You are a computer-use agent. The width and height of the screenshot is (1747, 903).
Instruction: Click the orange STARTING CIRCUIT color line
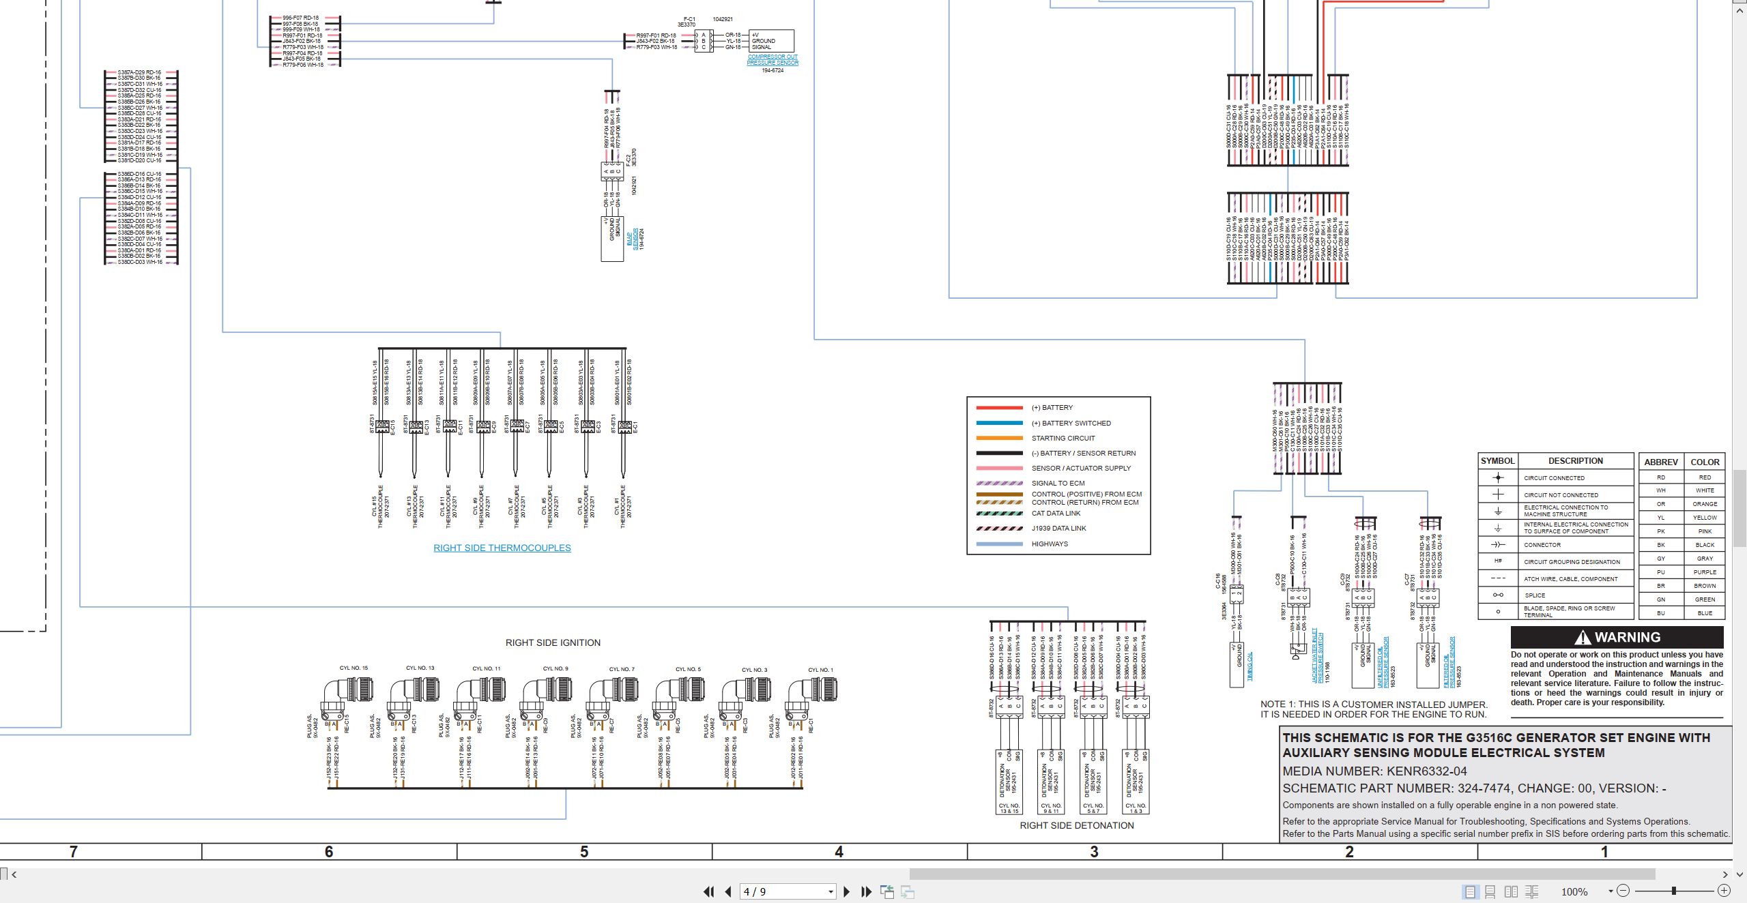pyautogui.click(x=999, y=438)
